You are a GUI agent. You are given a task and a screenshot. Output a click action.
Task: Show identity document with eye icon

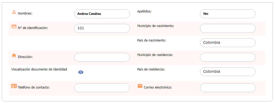(81, 72)
